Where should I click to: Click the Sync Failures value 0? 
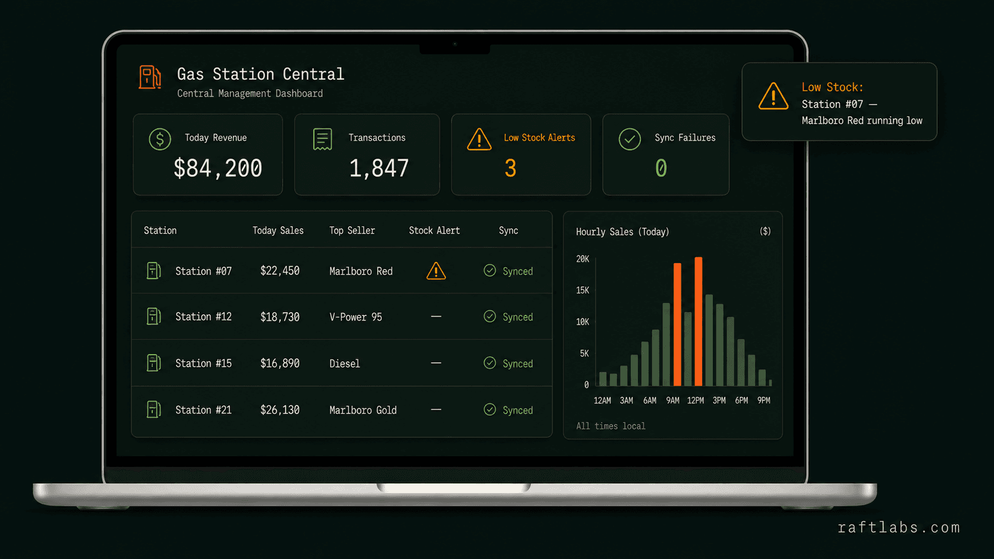coord(661,168)
